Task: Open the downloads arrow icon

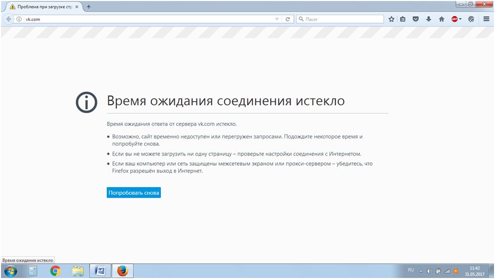Action: [428, 19]
